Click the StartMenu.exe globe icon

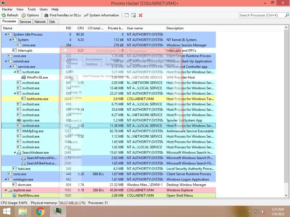[14, 196]
